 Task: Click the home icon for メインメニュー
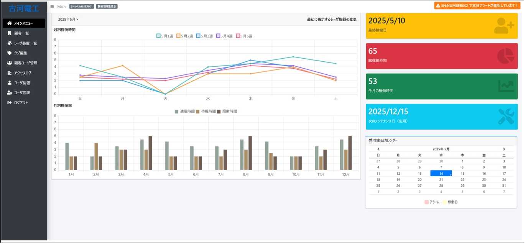click(10, 23)
